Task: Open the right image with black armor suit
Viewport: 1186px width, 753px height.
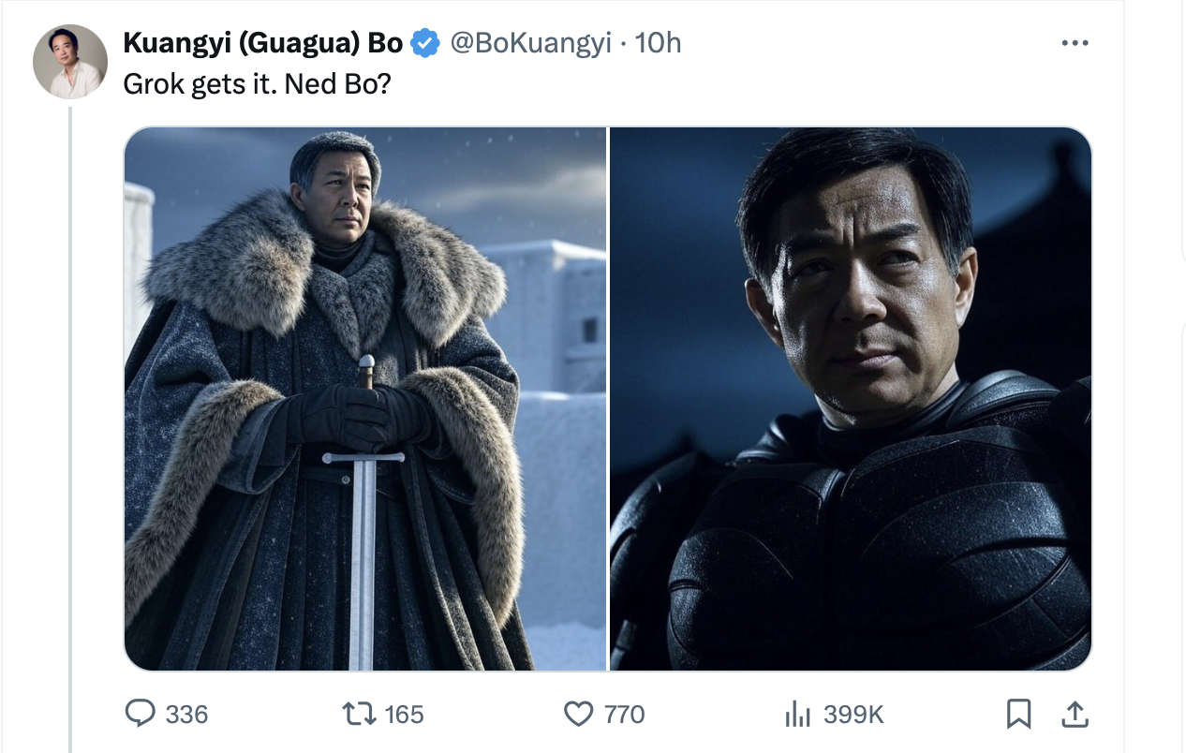Action: [851, 399]
